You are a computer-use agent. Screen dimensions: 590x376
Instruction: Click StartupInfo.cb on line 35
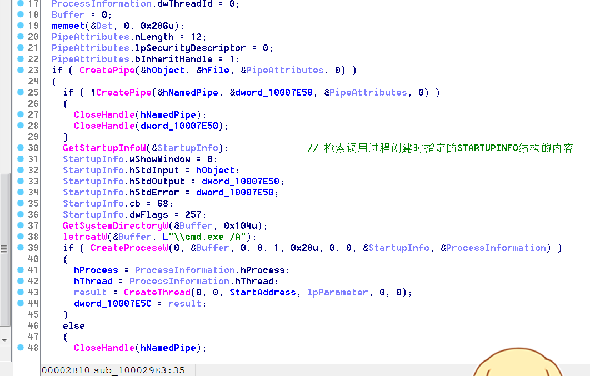click(102, 204)
